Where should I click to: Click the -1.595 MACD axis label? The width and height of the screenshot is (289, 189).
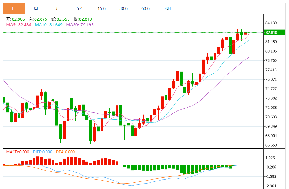270,176
